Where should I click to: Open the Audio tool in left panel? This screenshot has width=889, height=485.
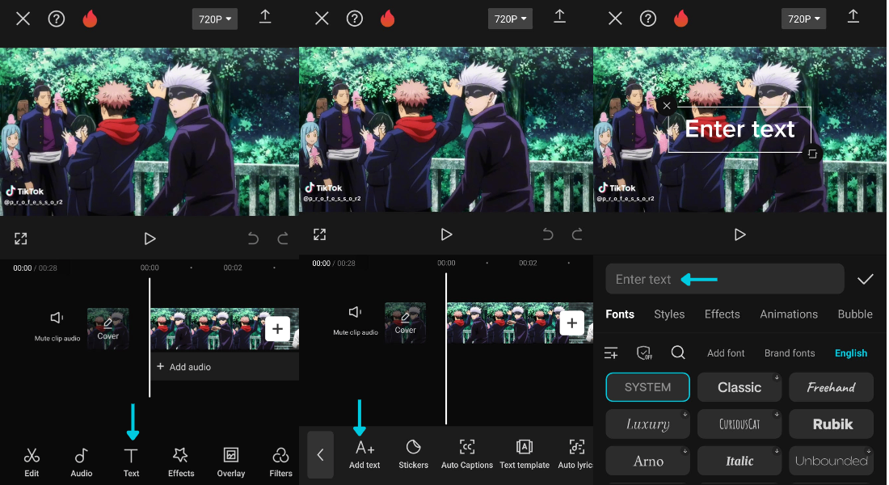coord(81,462)
